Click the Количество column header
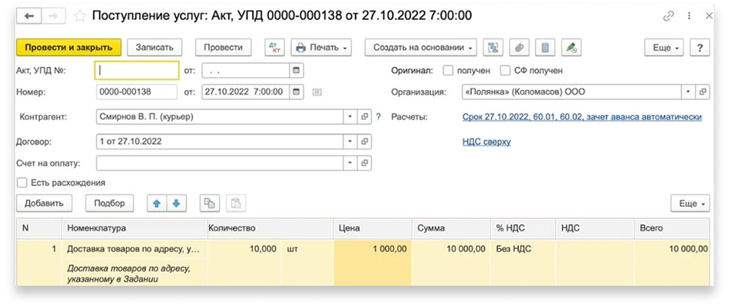The image size is (730, 305). click(x=270, y=229)
